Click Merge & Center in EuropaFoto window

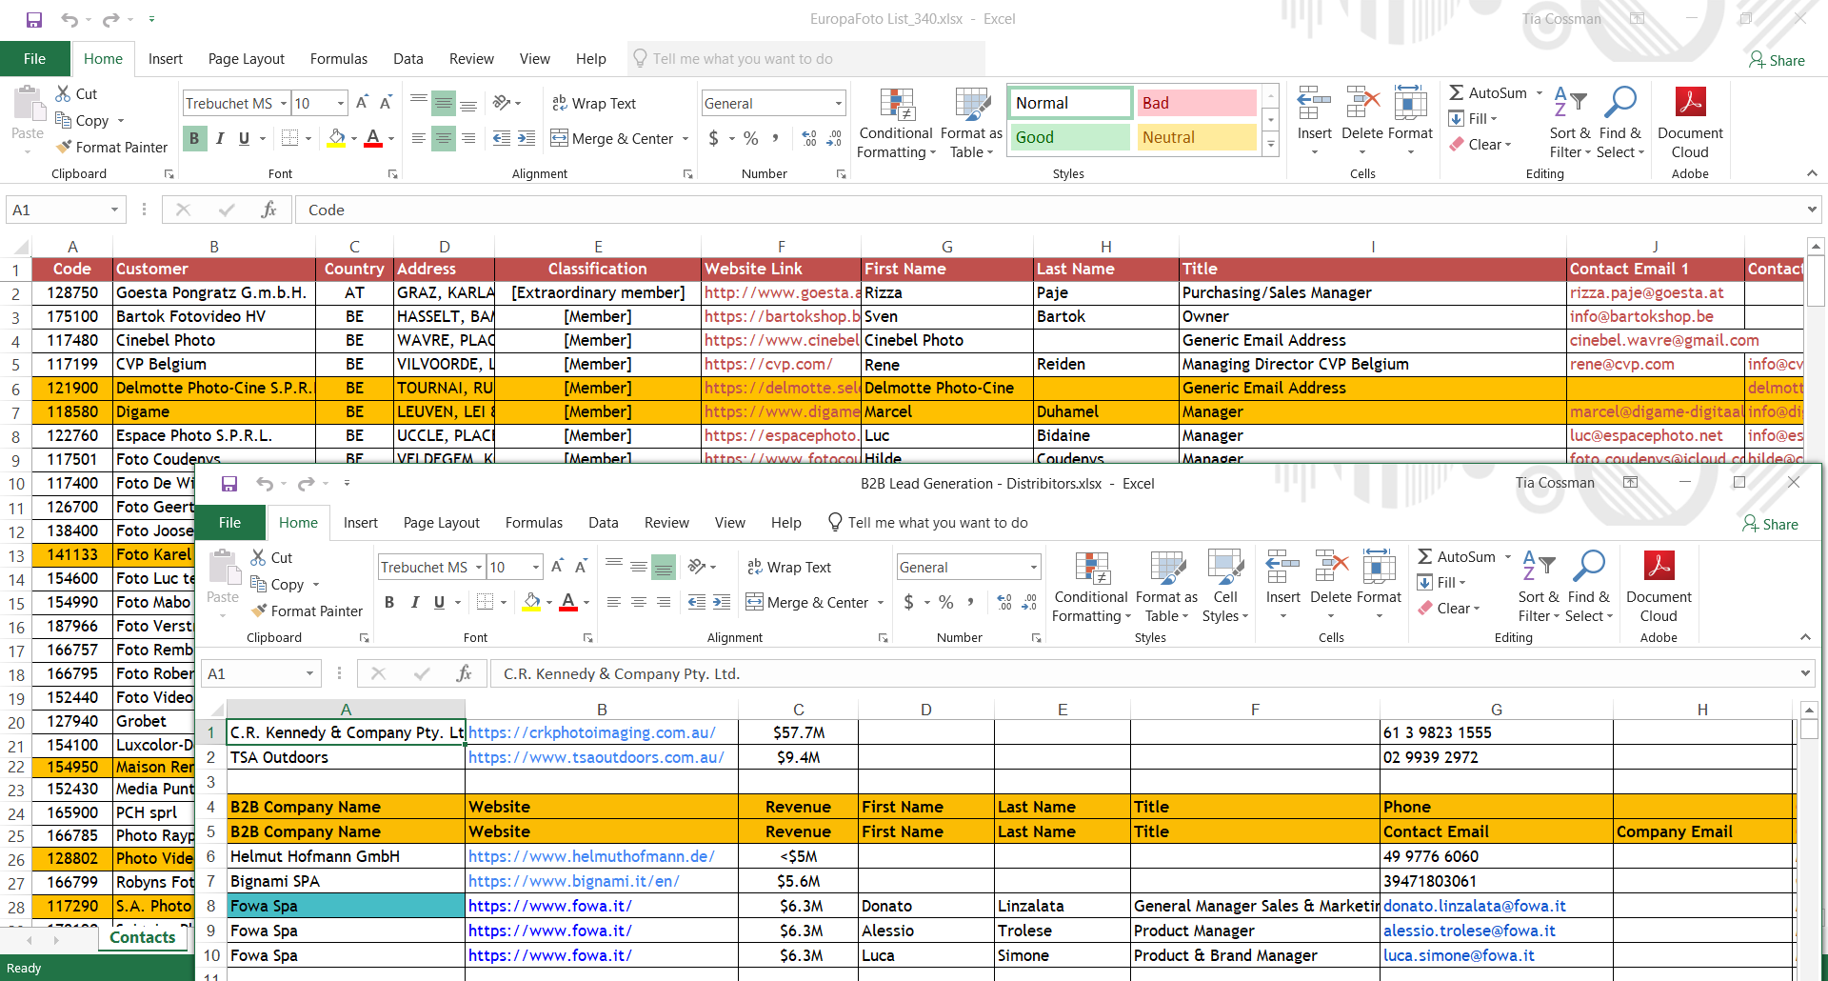[612, 138]
